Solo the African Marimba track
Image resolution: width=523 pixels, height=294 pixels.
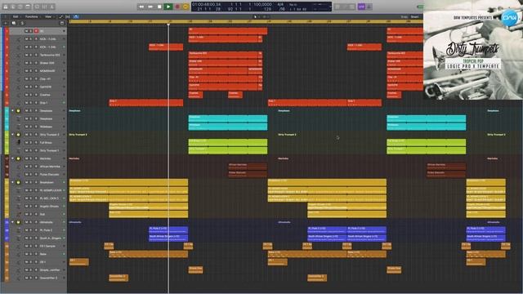coord(31,167)
